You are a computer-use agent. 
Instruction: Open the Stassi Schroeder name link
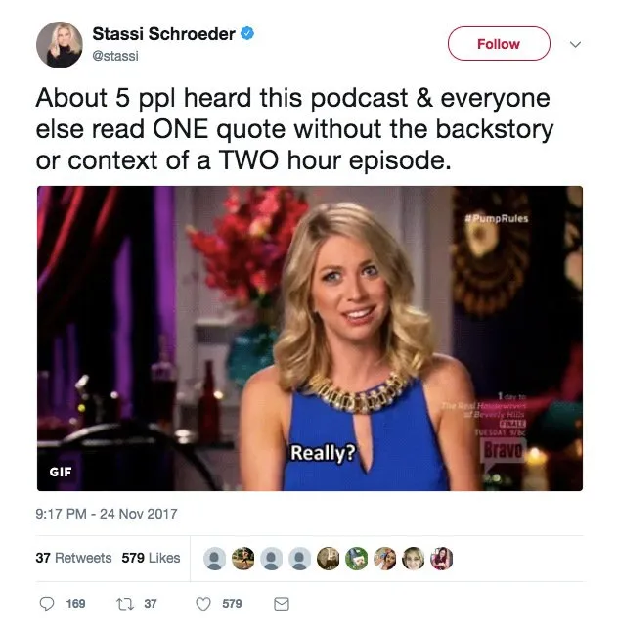[x=163, y=34]
